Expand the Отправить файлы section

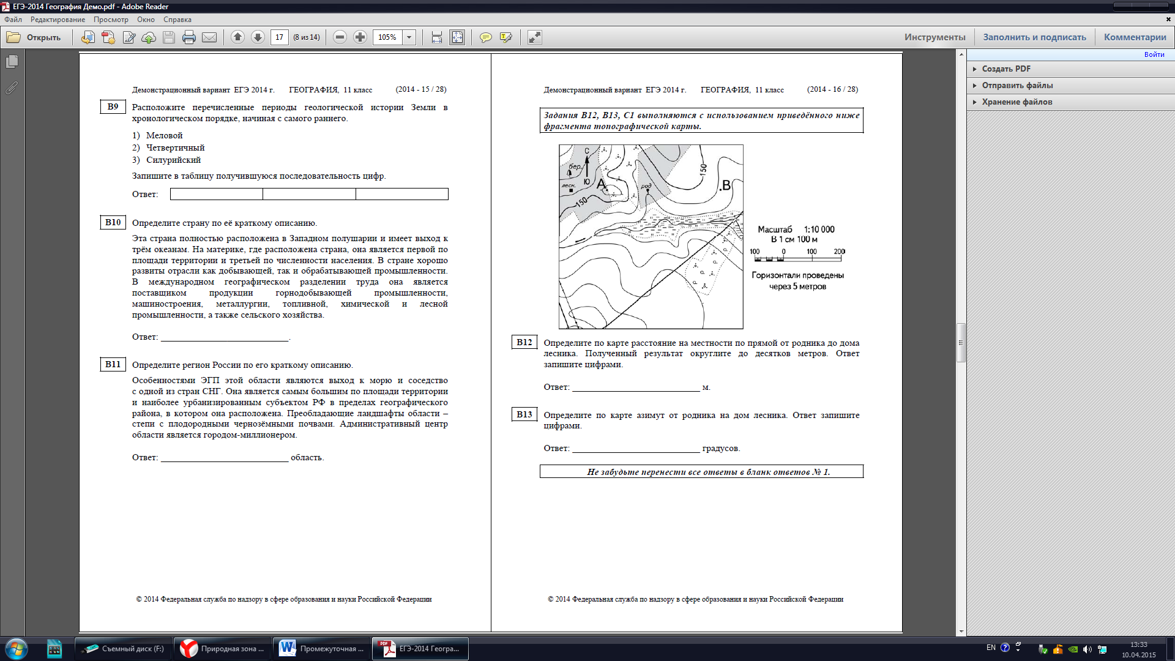pos(1070,85)
